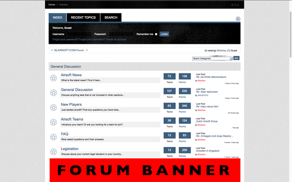The image size is (292, 182).
Task: Collapse the forum panel with round arrow icon
Action: pyautogui.click(x=238, y=19)
